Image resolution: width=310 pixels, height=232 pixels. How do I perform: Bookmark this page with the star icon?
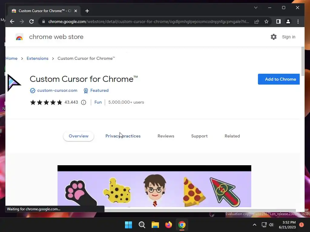[266, 21]
